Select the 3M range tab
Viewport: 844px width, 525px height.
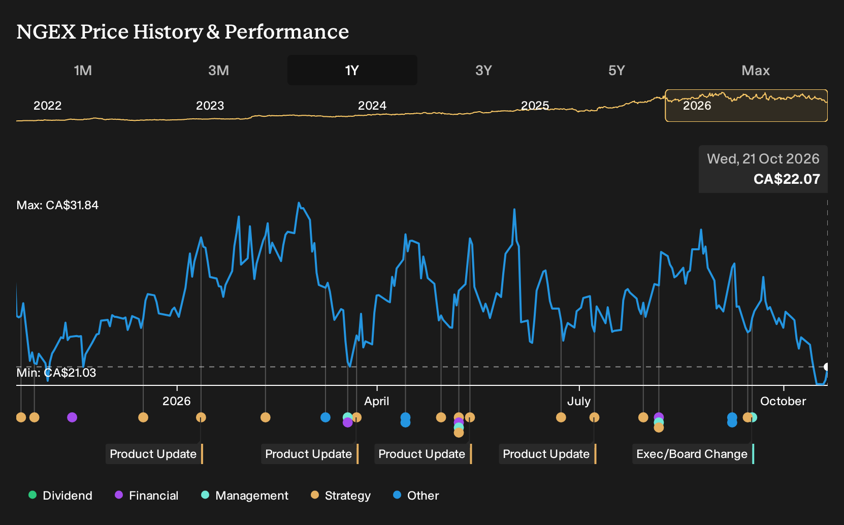218,70
